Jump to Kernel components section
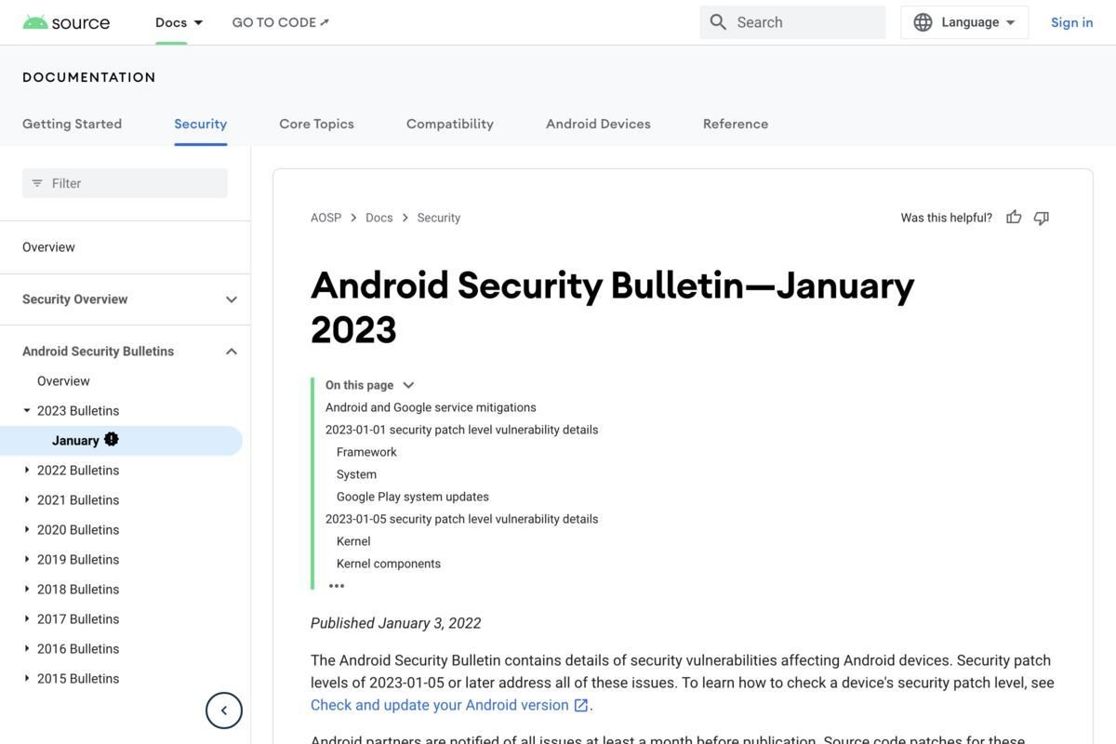Image resolution: width=1116 pixels, height=744 pixels. (389, 564)
